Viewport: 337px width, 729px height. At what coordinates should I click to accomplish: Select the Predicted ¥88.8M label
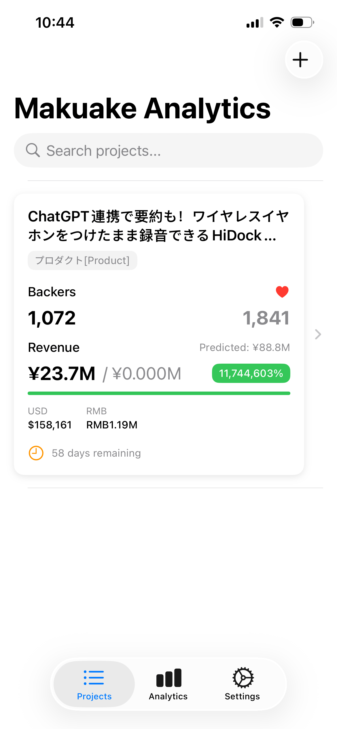coord(245,348)
